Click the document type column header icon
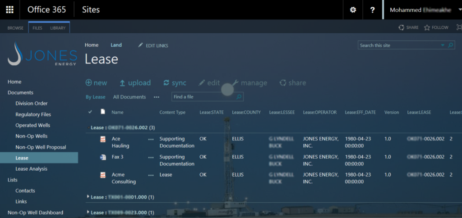 point(103,112)
